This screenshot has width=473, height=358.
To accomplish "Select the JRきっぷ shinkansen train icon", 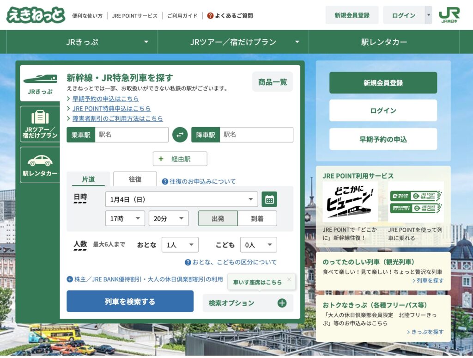I will coord(40,78).
